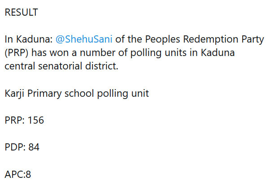Click the number 156
The height and width of the screenshot is (185, 269).
(x=36, y=120)
